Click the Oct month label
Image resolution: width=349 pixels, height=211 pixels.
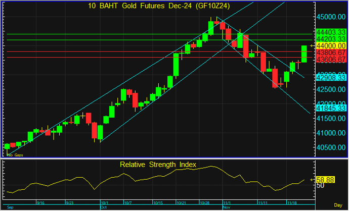[x=104, y=207]
